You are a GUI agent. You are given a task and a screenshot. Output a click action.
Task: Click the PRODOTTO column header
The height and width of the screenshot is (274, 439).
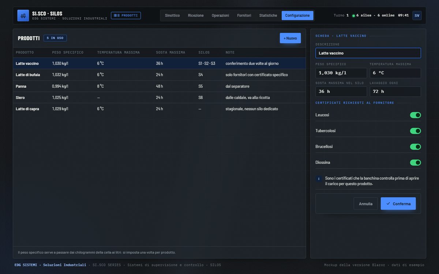25,53
